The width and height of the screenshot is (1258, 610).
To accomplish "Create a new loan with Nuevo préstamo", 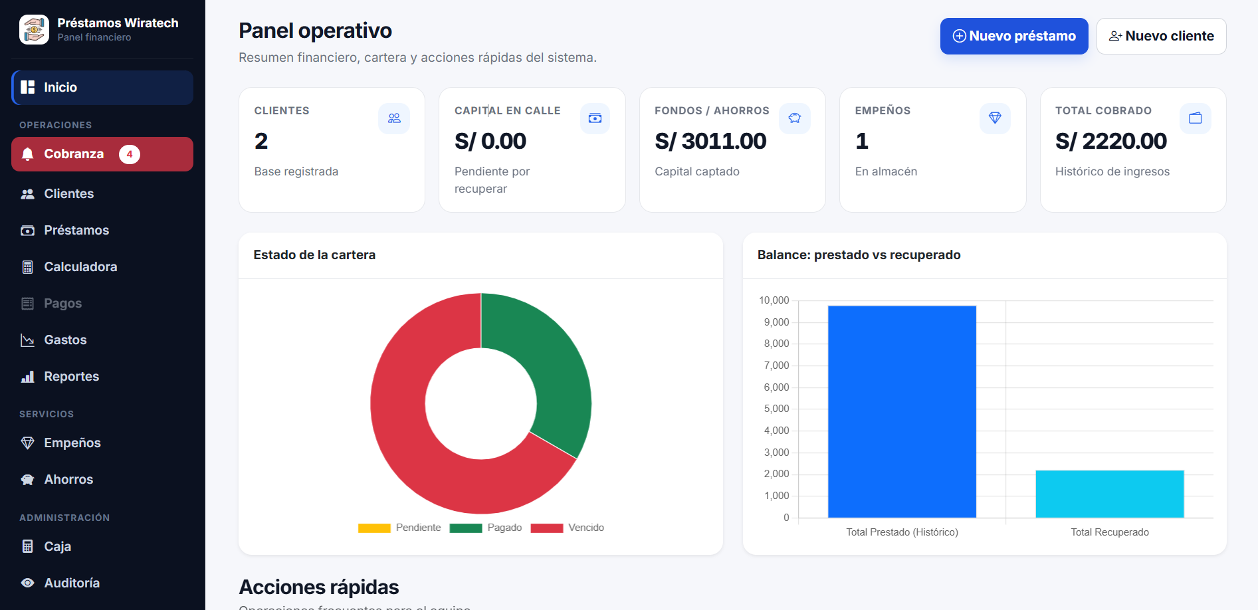I will coord(1014,36).
